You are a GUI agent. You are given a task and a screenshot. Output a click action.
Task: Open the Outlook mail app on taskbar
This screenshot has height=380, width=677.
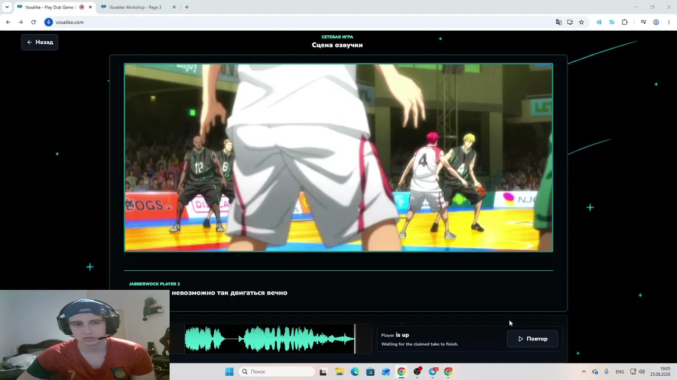[386, 372]
